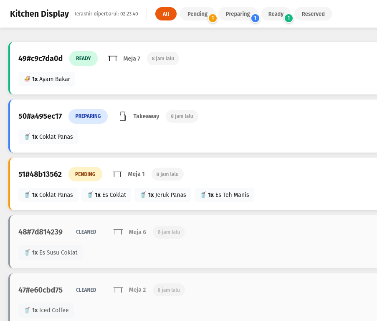Click the Meja 6 table label
This screenshot has width=377, height=321.
click(137, 232)
